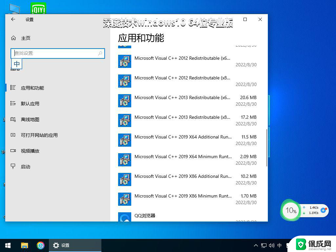Click the blue plus icon on speed widget

pyautogui.click(x=324, y=210)
